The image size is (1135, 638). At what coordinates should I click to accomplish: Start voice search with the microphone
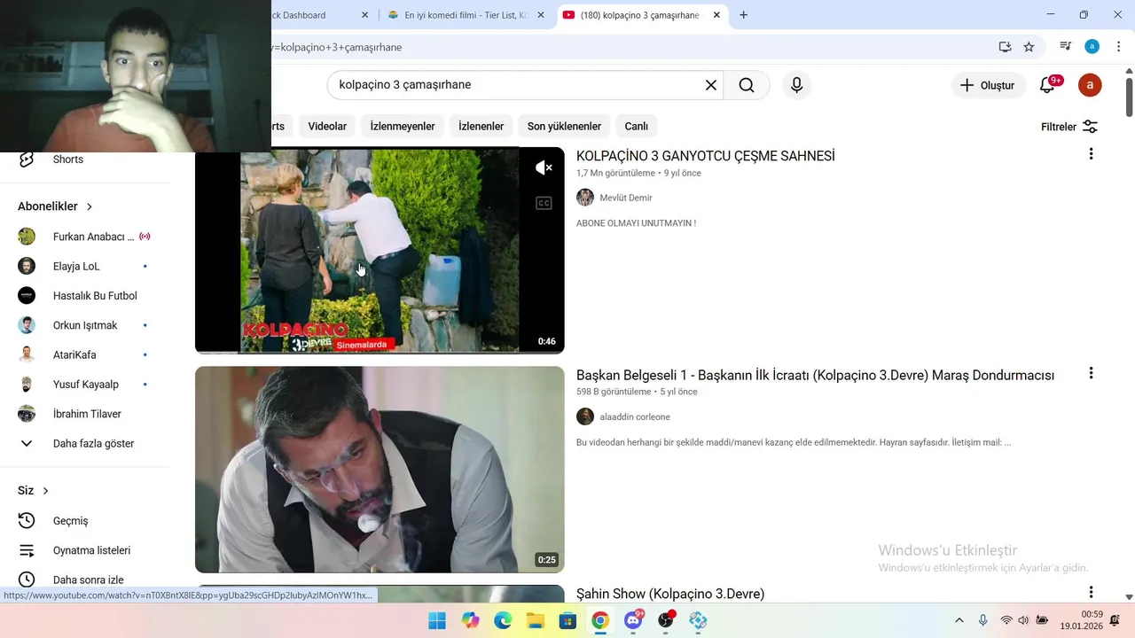click(796, 85)
